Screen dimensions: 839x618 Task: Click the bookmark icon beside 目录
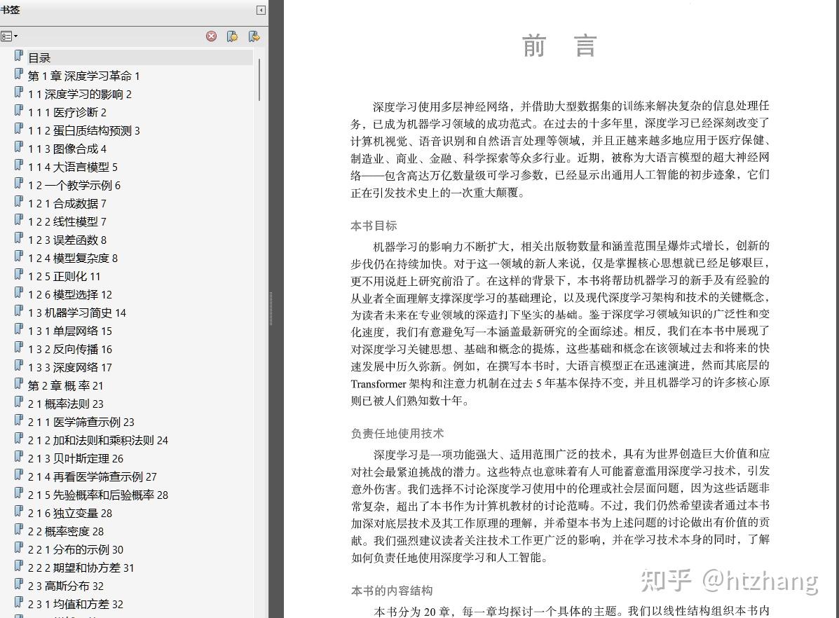point(18,57)
